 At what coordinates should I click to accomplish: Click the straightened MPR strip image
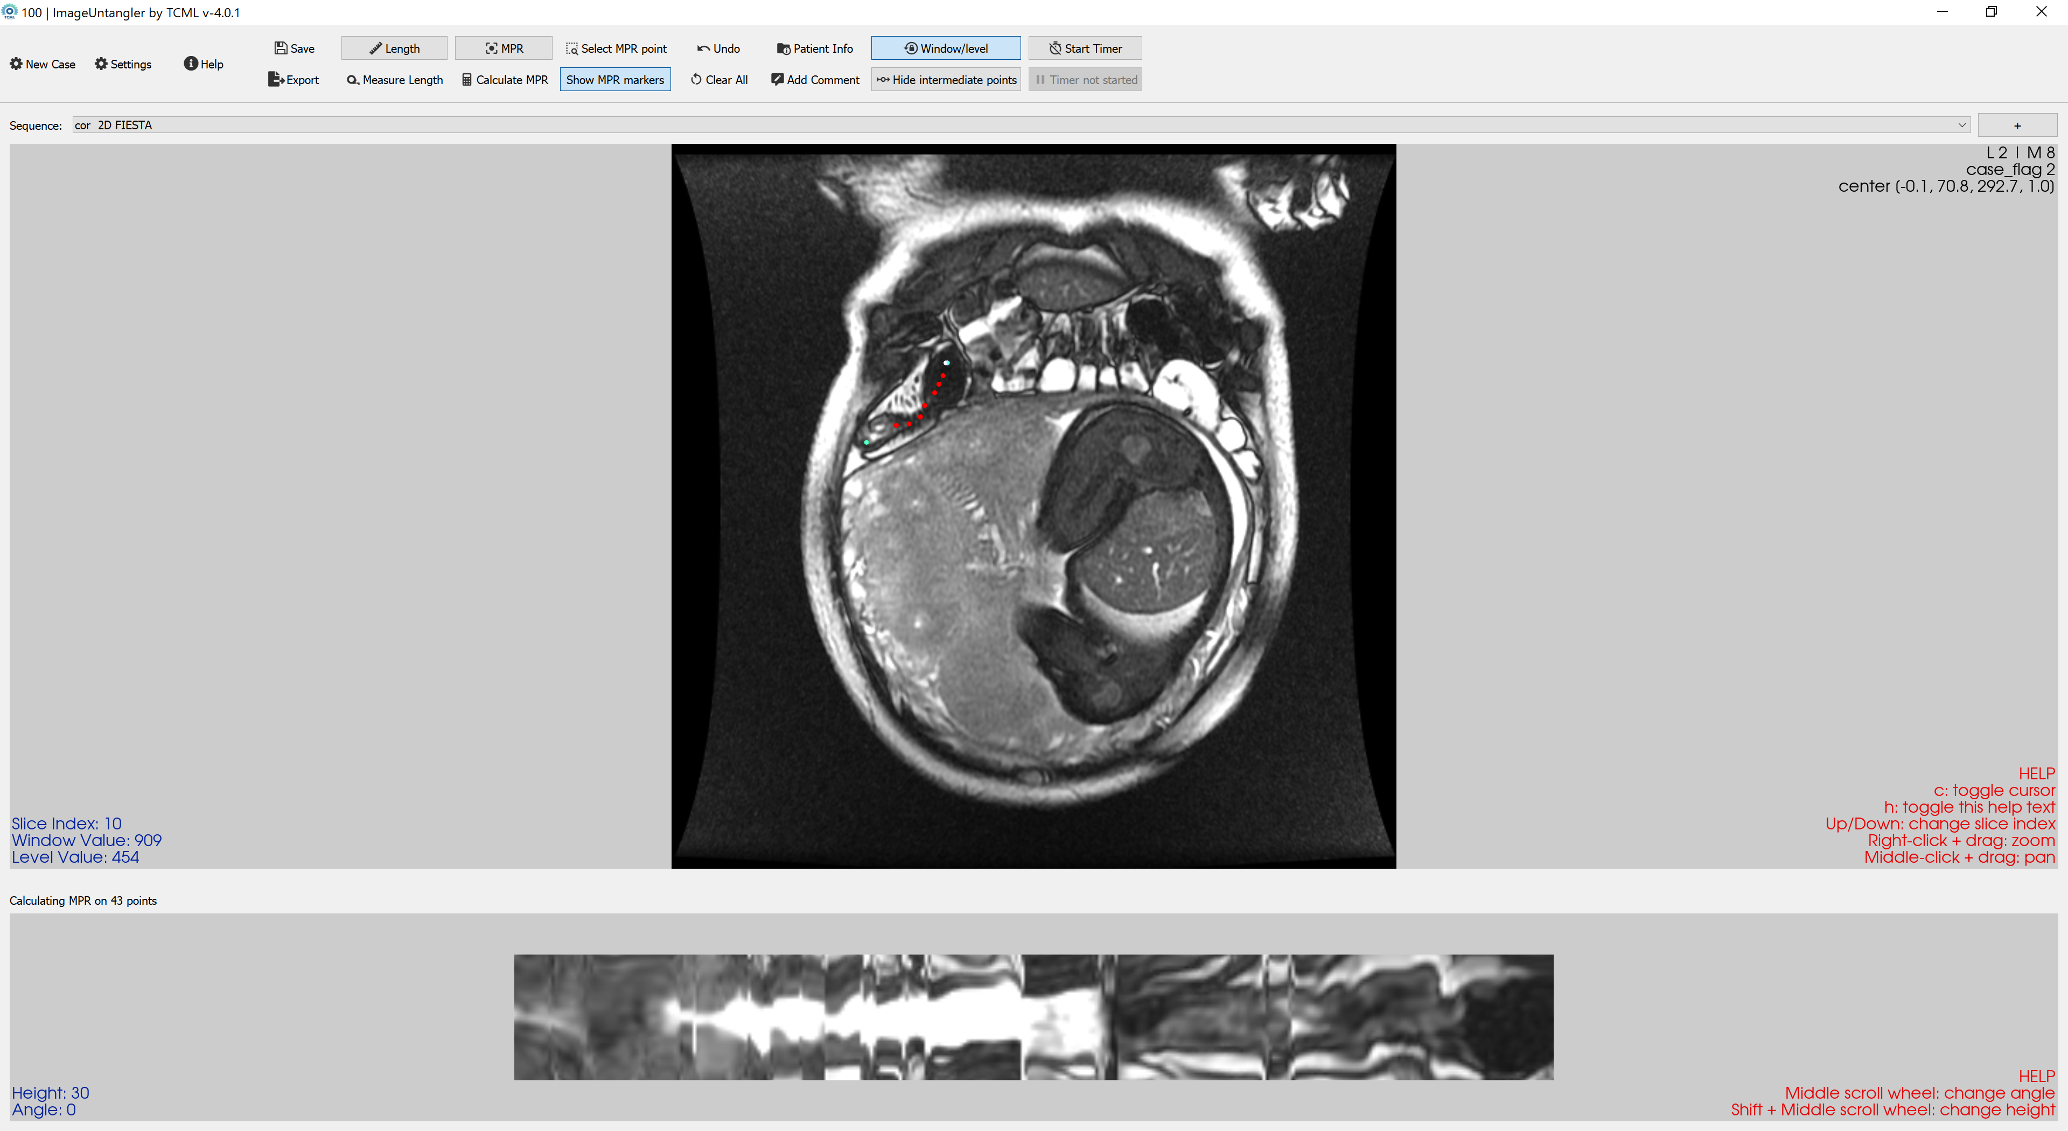(1033, 1016)
